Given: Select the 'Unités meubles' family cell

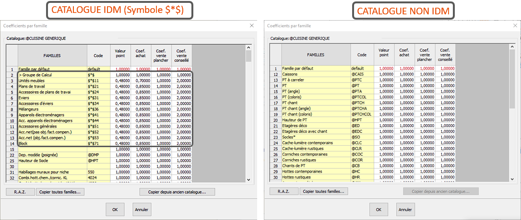Looking at the screenshot, I should [x=52, y=81].
